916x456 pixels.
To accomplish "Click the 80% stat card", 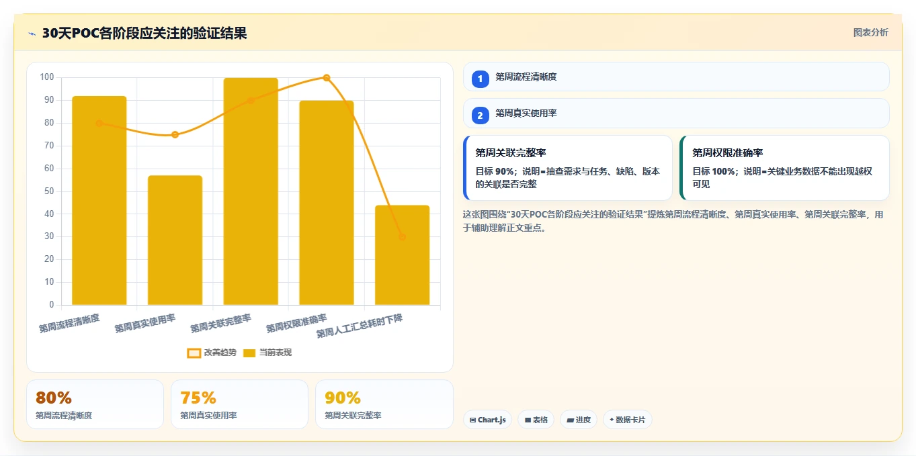I will tap(95, 404).
